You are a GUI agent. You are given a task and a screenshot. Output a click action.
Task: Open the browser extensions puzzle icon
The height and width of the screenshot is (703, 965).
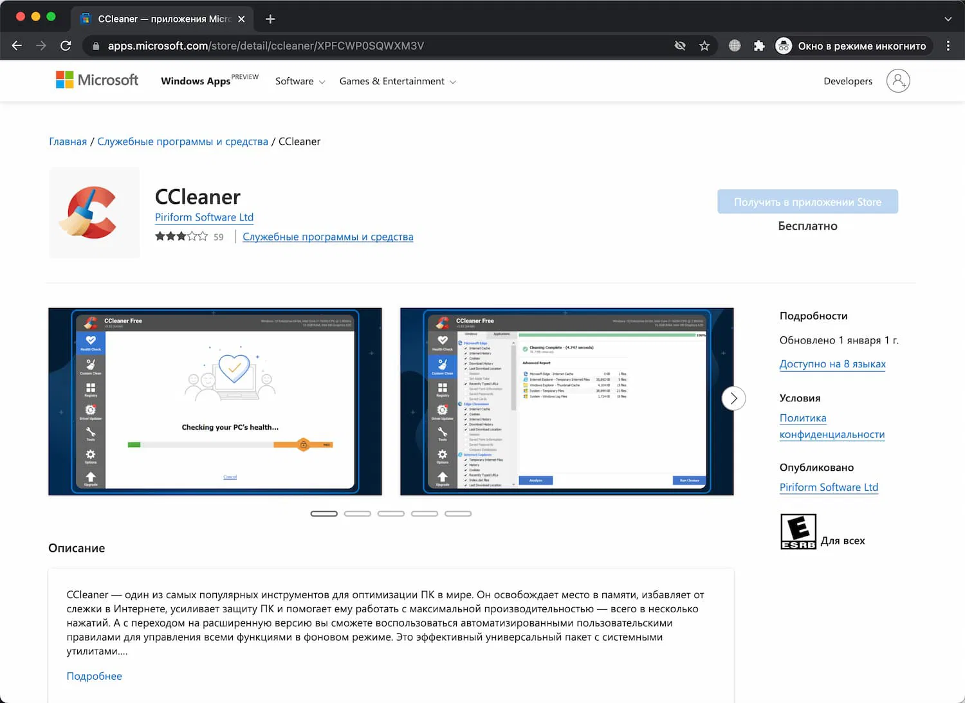(759, 46)
